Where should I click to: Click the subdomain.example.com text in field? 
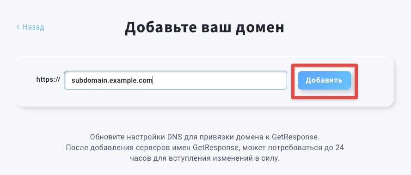[112, 80]
